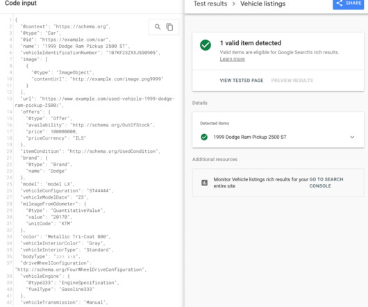Click code line 17 with price value
Image resolution: width=368 pixels, height=307 pixels.
click(x=51, y=132)
